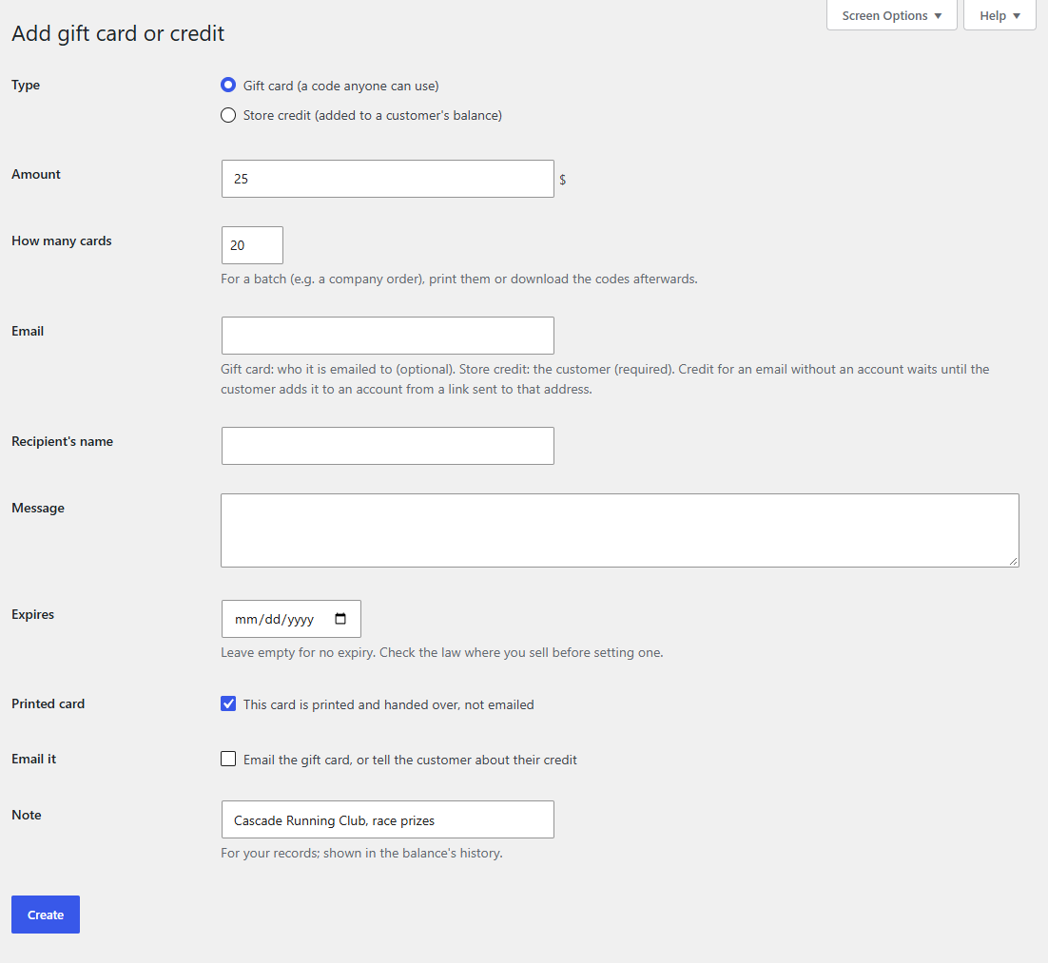The height and width of the screenshot is (963, 1048).
Task: Click the How many cards field
Action: coord(252,245)
